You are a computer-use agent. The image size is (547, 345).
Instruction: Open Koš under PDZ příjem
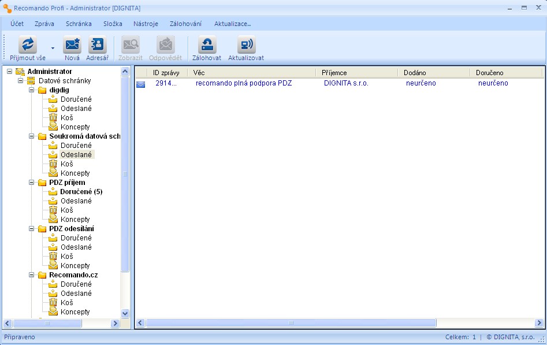pos(67,210)
